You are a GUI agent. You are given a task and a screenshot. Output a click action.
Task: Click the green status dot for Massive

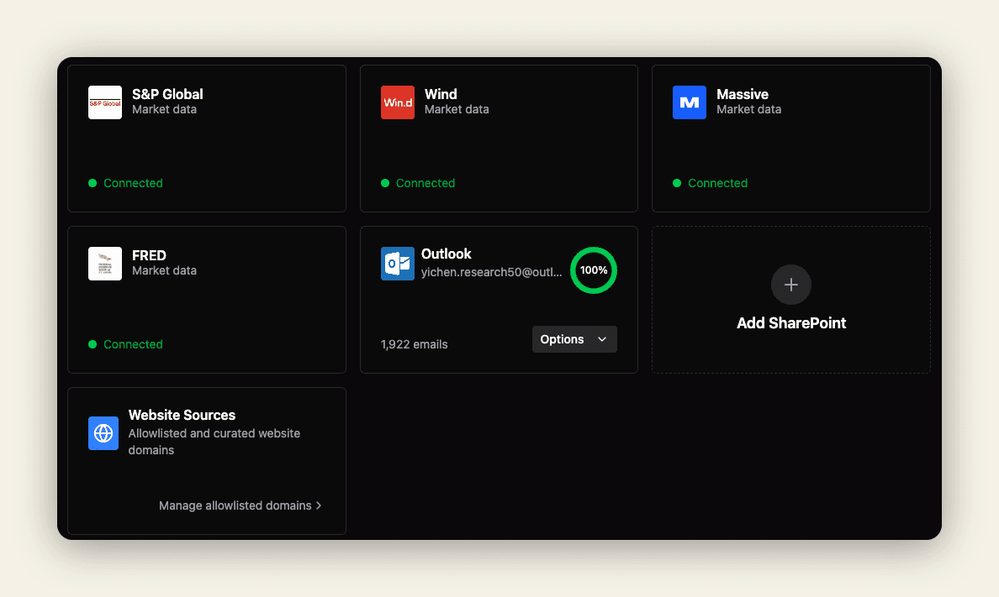(677, 183)
